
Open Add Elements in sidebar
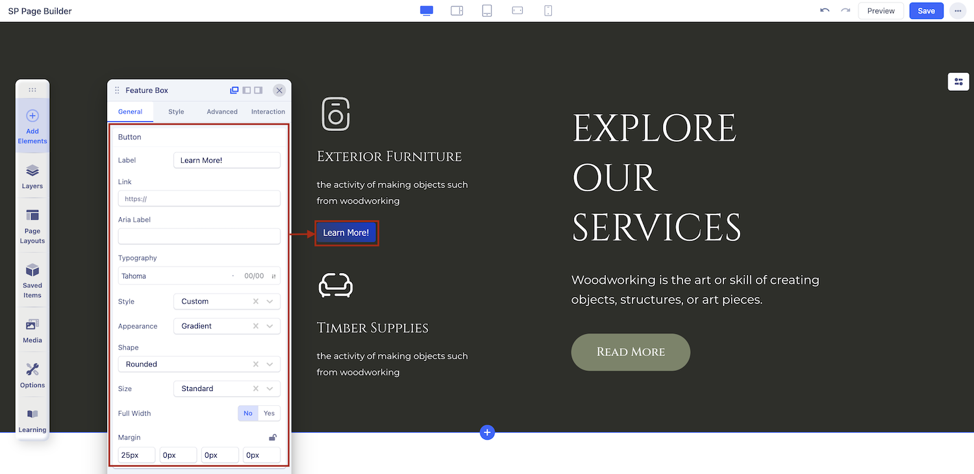pos(32,126)
